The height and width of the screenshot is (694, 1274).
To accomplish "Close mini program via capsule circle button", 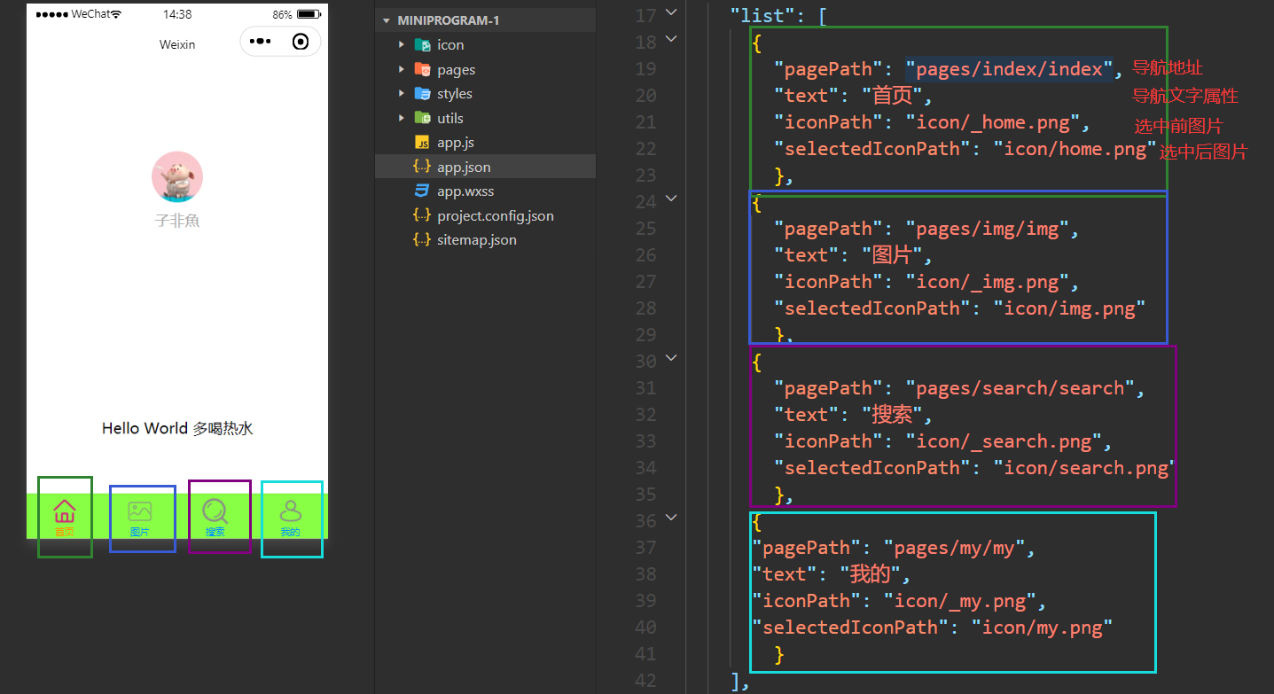I will click(301, 42).
